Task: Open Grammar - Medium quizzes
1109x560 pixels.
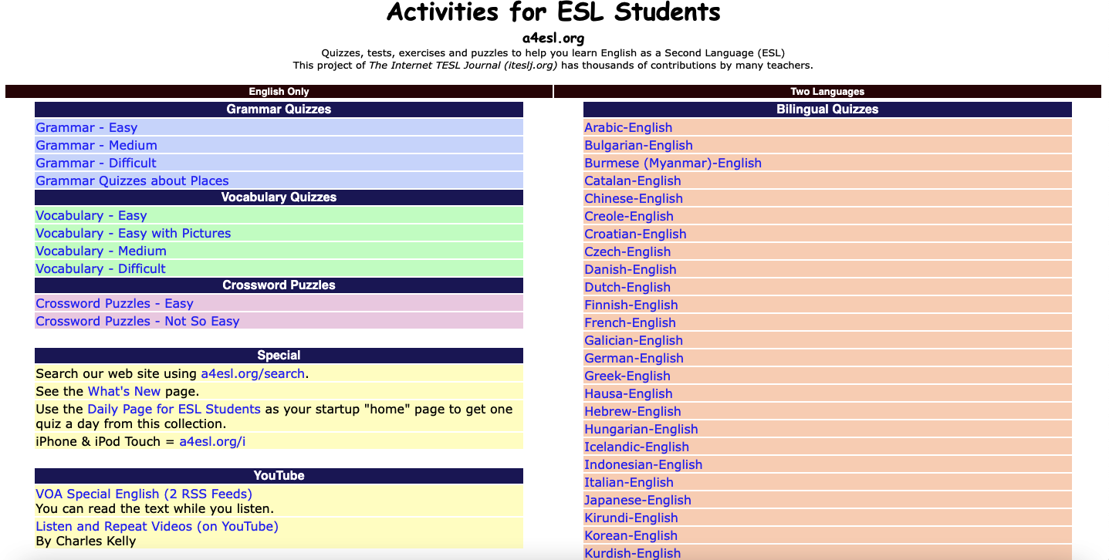Action: pos(96,146)
